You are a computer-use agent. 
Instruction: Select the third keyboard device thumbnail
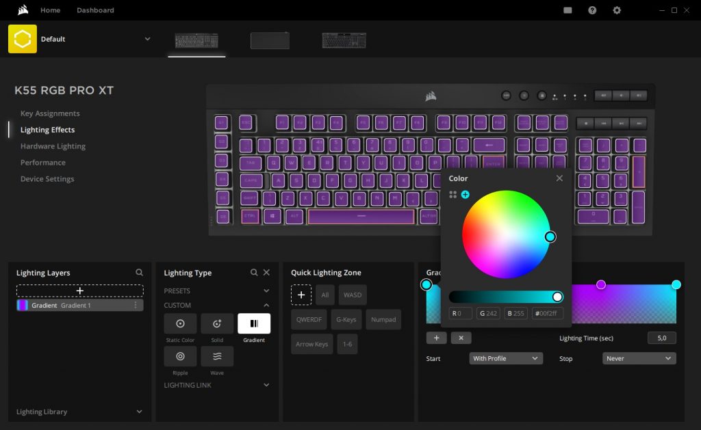pyautogui.click(x=344, y=40)
